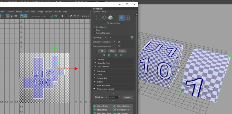Click the green curved refresh arrow icon

click(79, 16)
